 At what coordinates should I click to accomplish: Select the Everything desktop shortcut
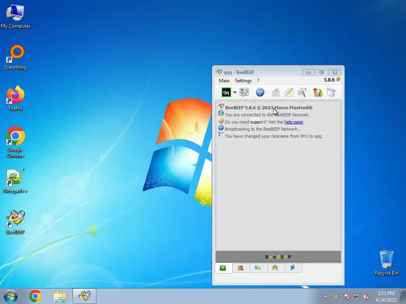(15, 57)
